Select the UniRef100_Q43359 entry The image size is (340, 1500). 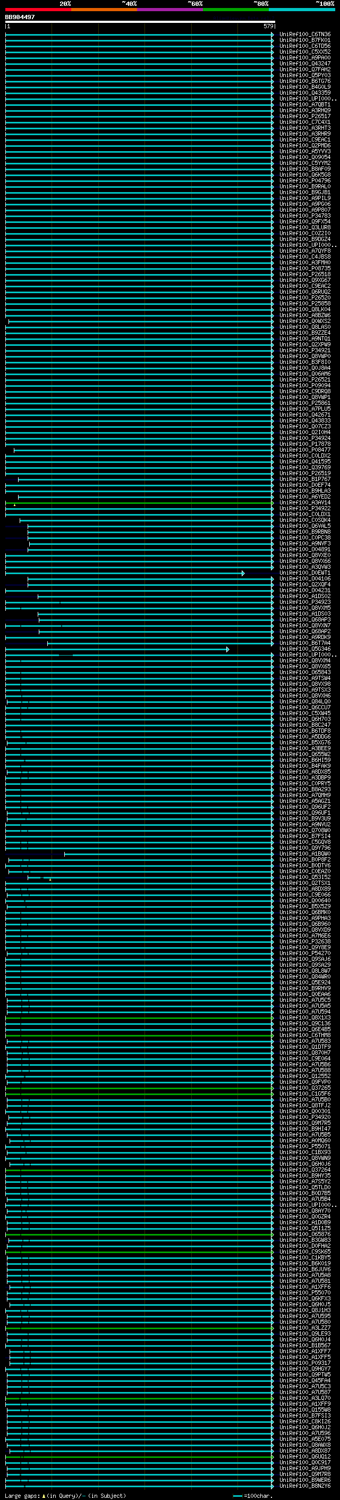pyautogui.click(x=305, y=93)
